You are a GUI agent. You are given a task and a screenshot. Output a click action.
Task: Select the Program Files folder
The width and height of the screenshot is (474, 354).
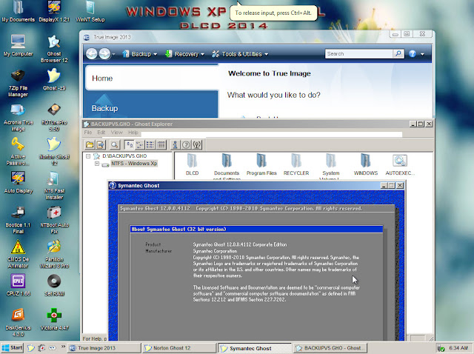tap(261, 164)
